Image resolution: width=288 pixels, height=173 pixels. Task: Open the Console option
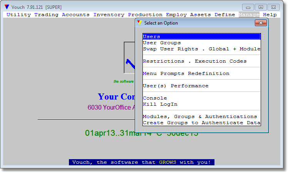click(x=201, y=98)
